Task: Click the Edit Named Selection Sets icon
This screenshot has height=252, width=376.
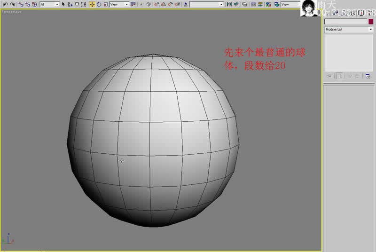Action: [x=185, y=4]
